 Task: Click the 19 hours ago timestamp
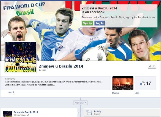[x=20, y=115]
